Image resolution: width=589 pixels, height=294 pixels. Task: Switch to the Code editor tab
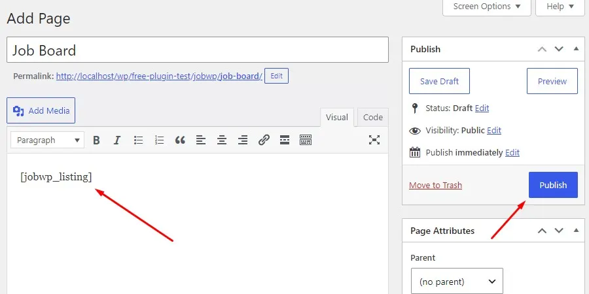click(372, 118)
